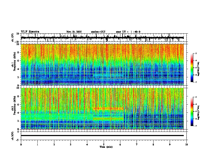The height and width of the screenshot is (162, 210).
Task: Click time axis tick label "5"
Action: pos(104,145)
